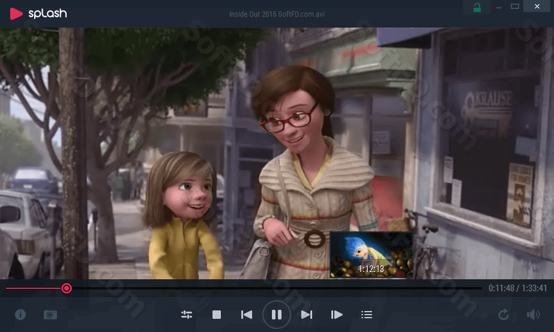Open the media info icon
554x332 pixels.
[x=20, y=315]
